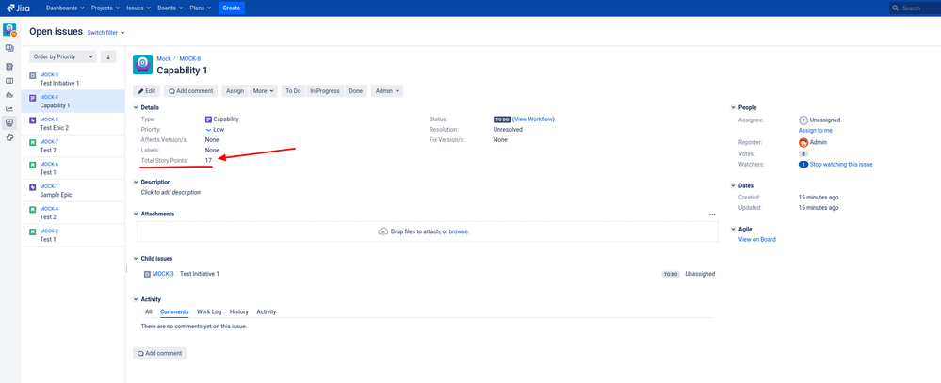Open the More actions dropdown
This screenshot has height=383, width=941.
(264, 91)
